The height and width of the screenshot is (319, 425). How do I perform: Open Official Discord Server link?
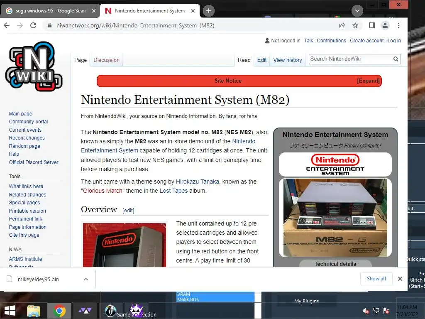click(x=34, y=162)
